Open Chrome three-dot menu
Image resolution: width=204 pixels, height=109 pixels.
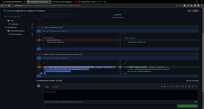click(202, 5)
